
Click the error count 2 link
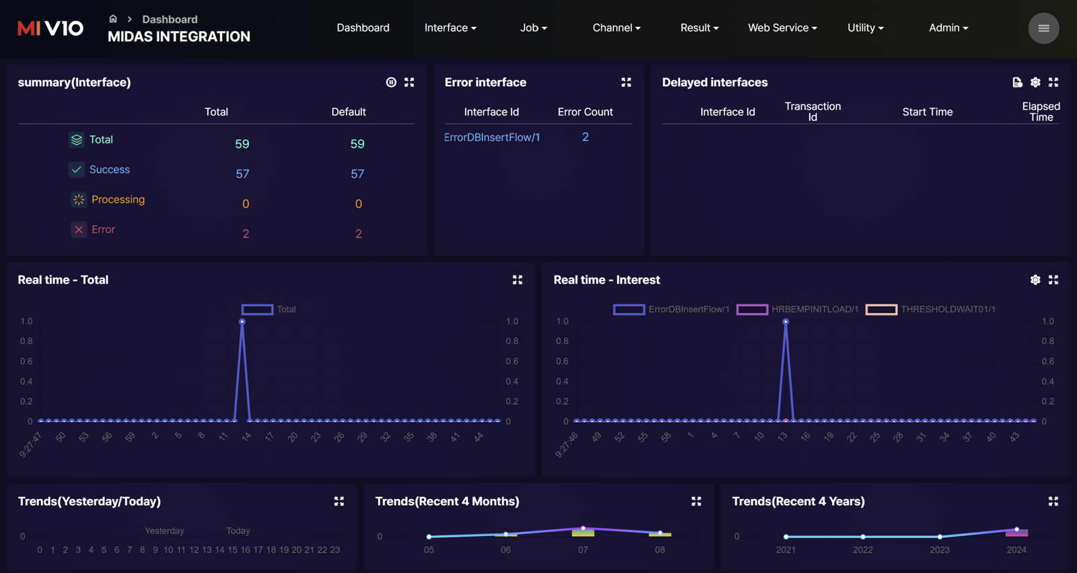[585, 137]
